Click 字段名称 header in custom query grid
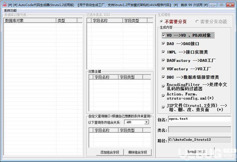This screenshot has height=162, width=237. [105, 130]
